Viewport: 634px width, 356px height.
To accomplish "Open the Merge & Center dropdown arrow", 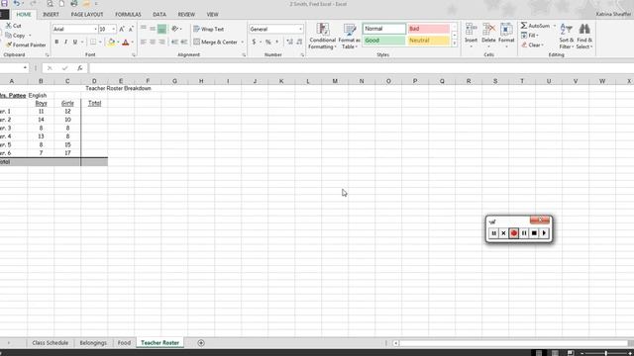I will coord(242,42).
